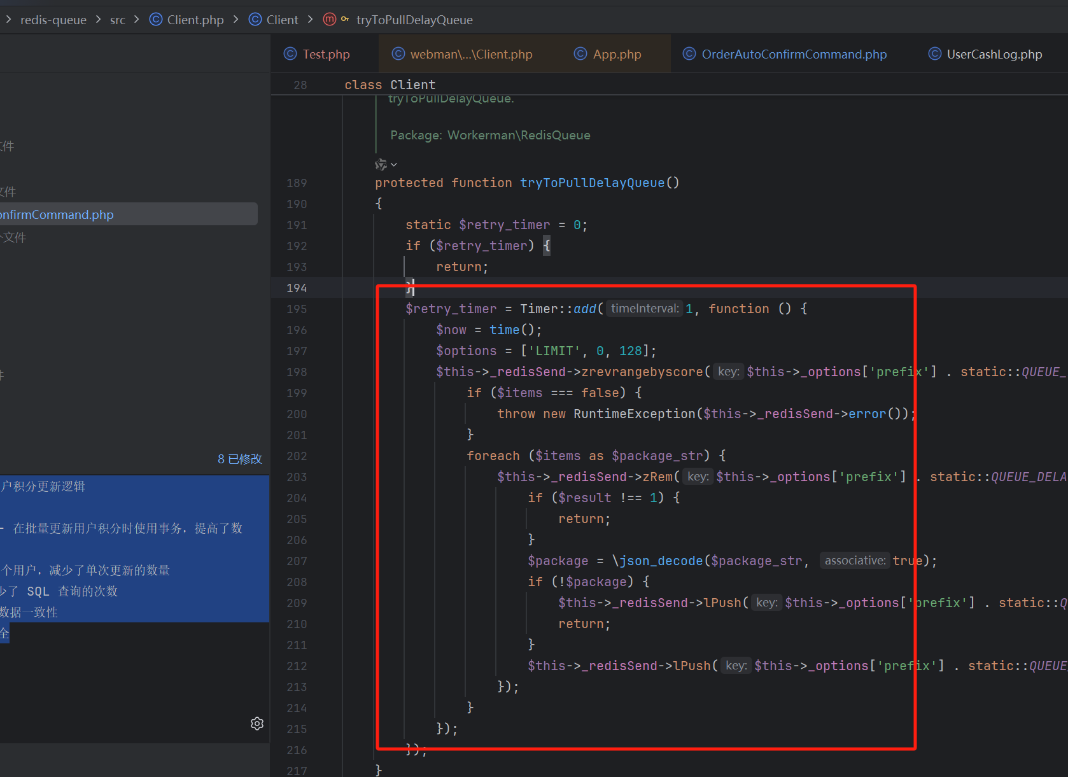
Task: Click Client.php class icon in breadcrumb
Action: point(155,20)
